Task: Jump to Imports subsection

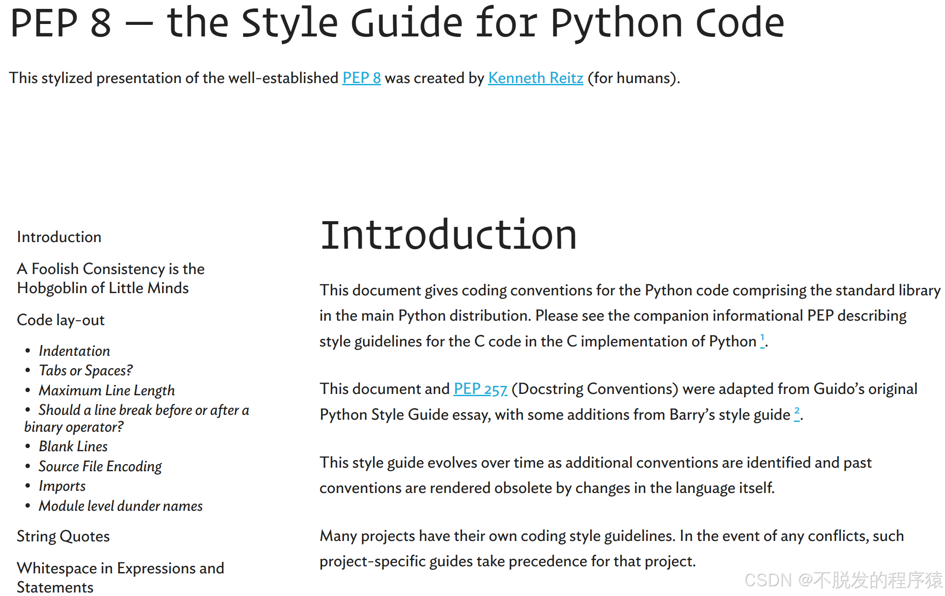Action: (62, 486)
